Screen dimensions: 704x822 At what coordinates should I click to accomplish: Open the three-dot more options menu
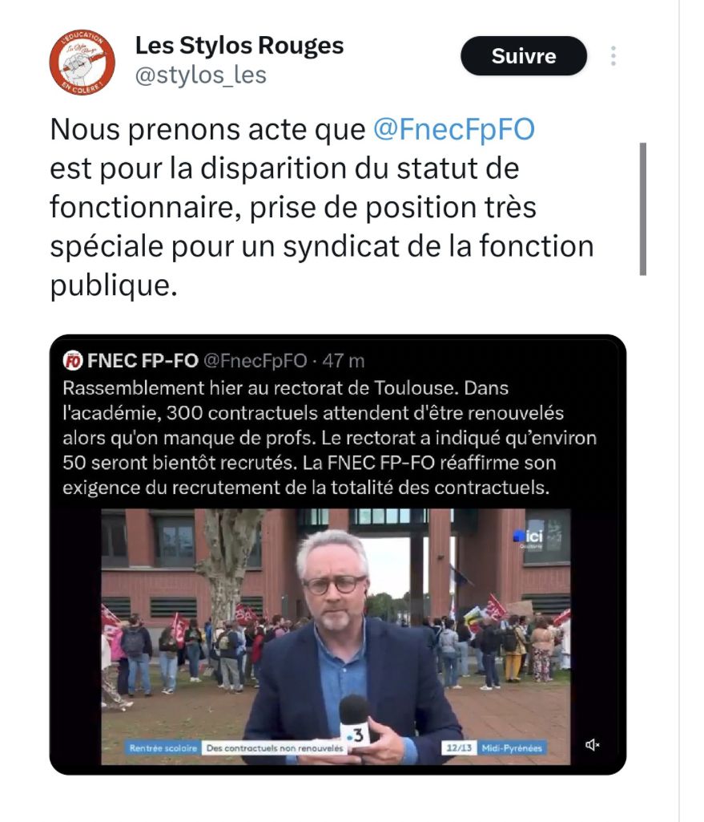coord(613,55)
